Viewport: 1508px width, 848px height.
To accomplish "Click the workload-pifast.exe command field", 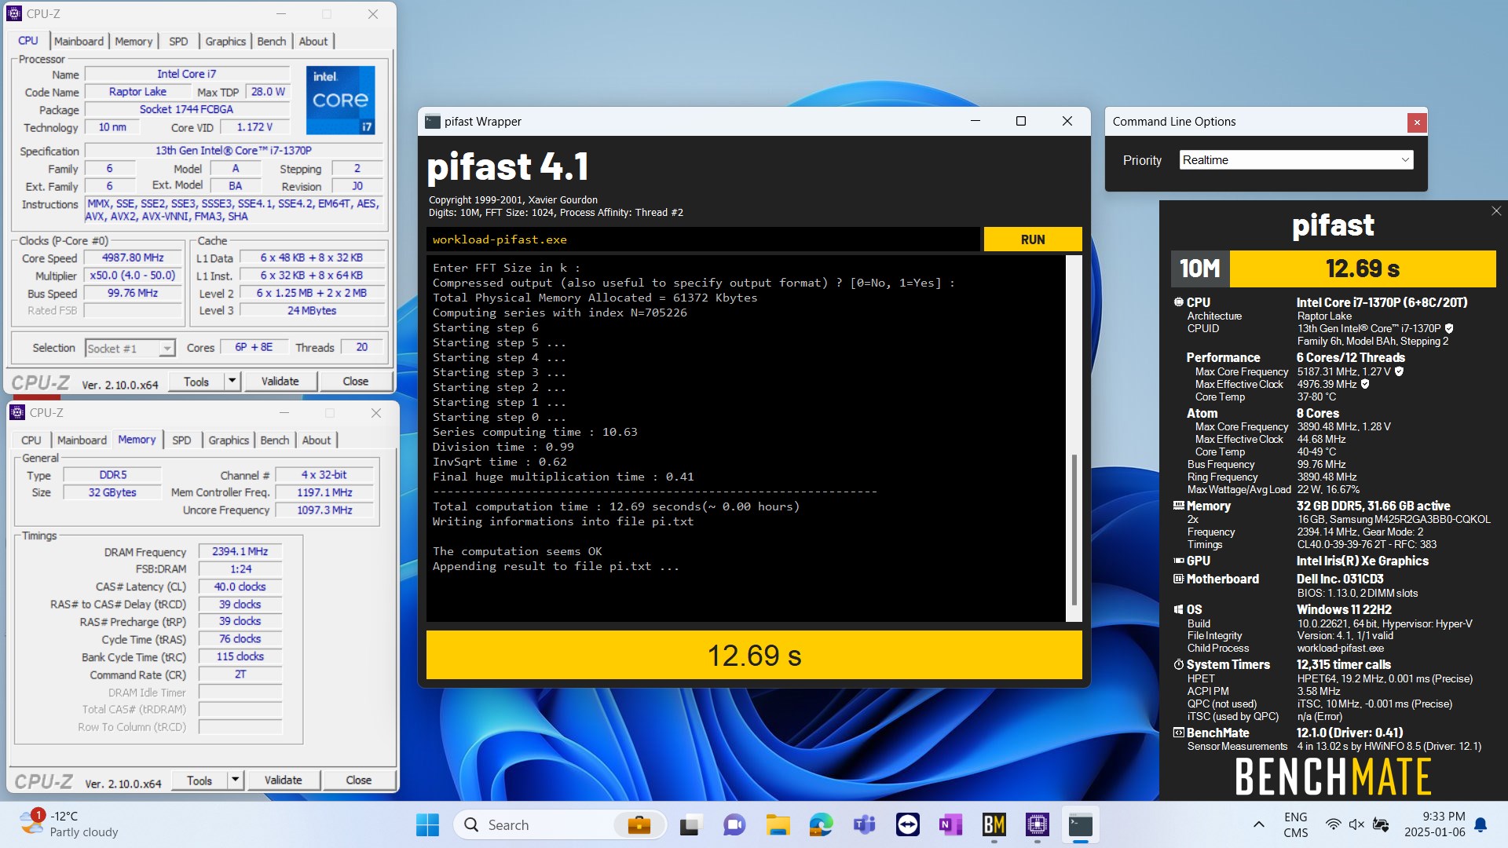I will click(703, 239).
